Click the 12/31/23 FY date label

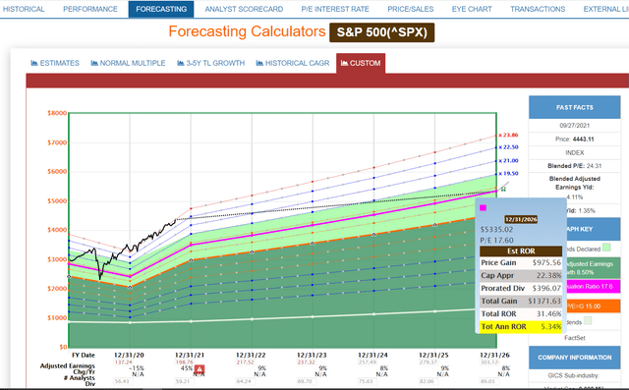pyautogui.click(x=312, y=356)
